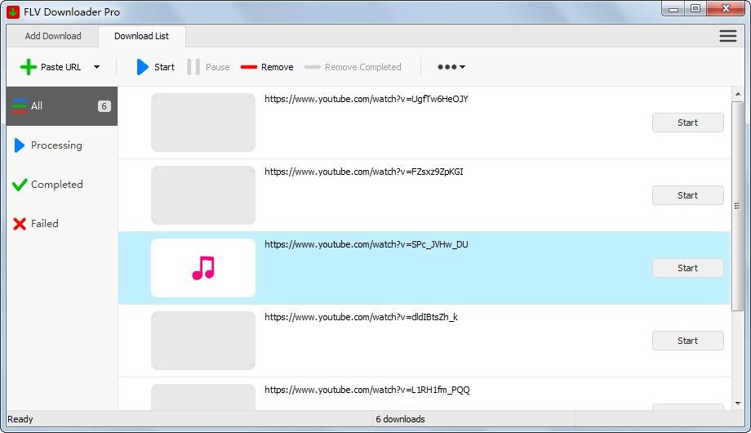Select URL text ending in FZsxz9ZpKGI

(364, 172)
